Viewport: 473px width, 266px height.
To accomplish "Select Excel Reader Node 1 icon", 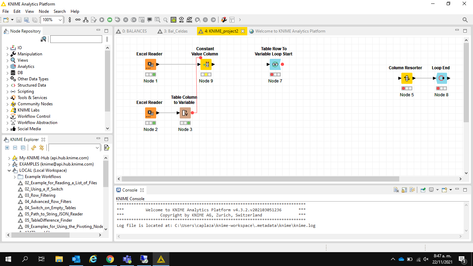I will pos(151,64).
